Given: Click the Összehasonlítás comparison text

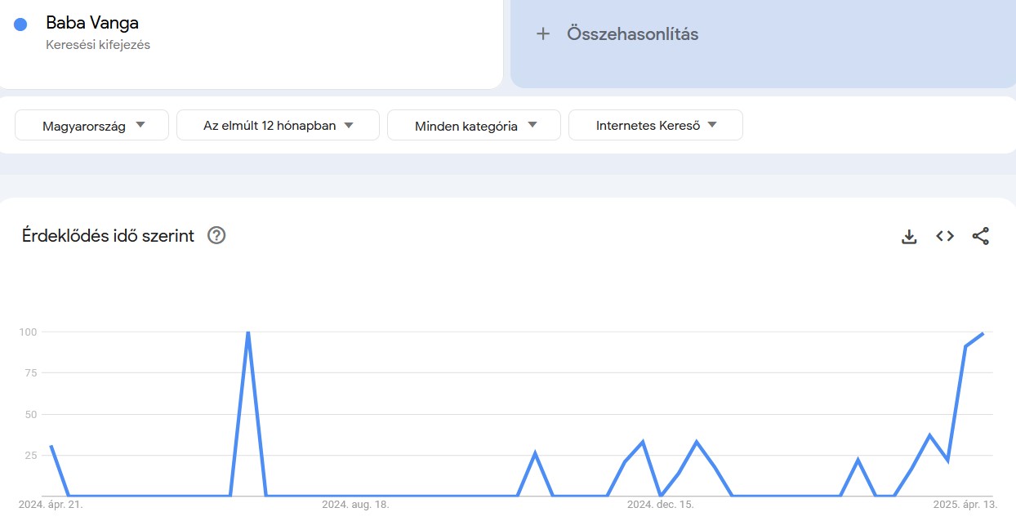Looking at the screenshot, I should point(632,34).
